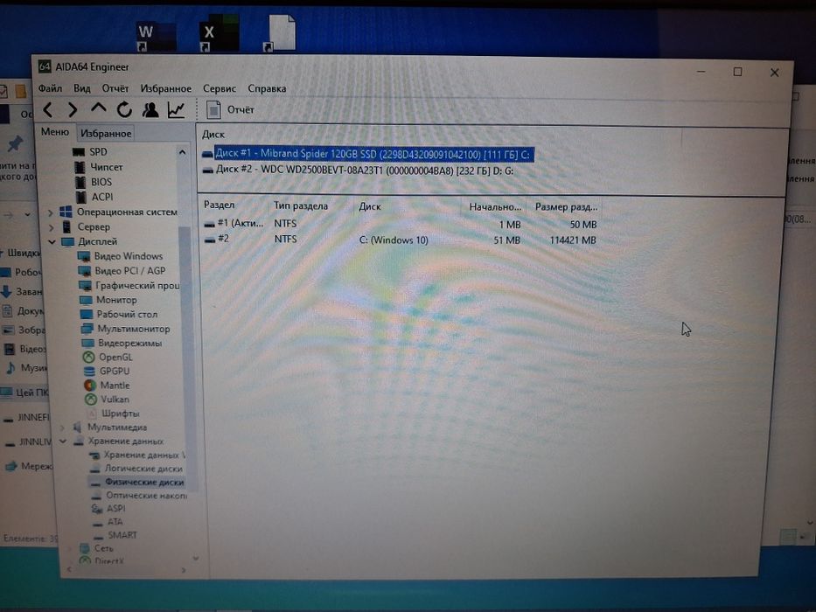Open the graph chart toolbar icon
Image resolution: width=816 pixels, height=612 pixels.
pyautogui.click(x=177, y=110)
